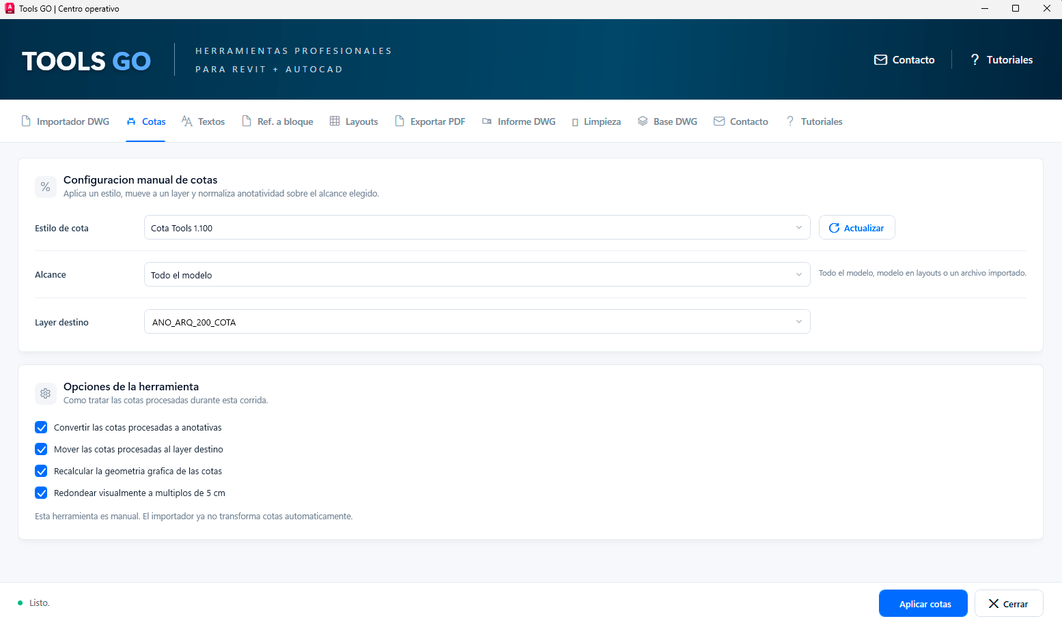Click the Actualizar button
The height and width of the screenshot is (623, 1062).
click(857, 228)
